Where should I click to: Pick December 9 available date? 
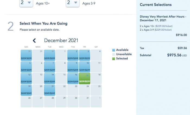[73, 66]
